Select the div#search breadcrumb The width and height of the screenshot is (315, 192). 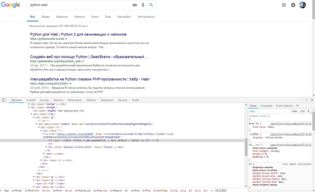[x=116, y=190]
